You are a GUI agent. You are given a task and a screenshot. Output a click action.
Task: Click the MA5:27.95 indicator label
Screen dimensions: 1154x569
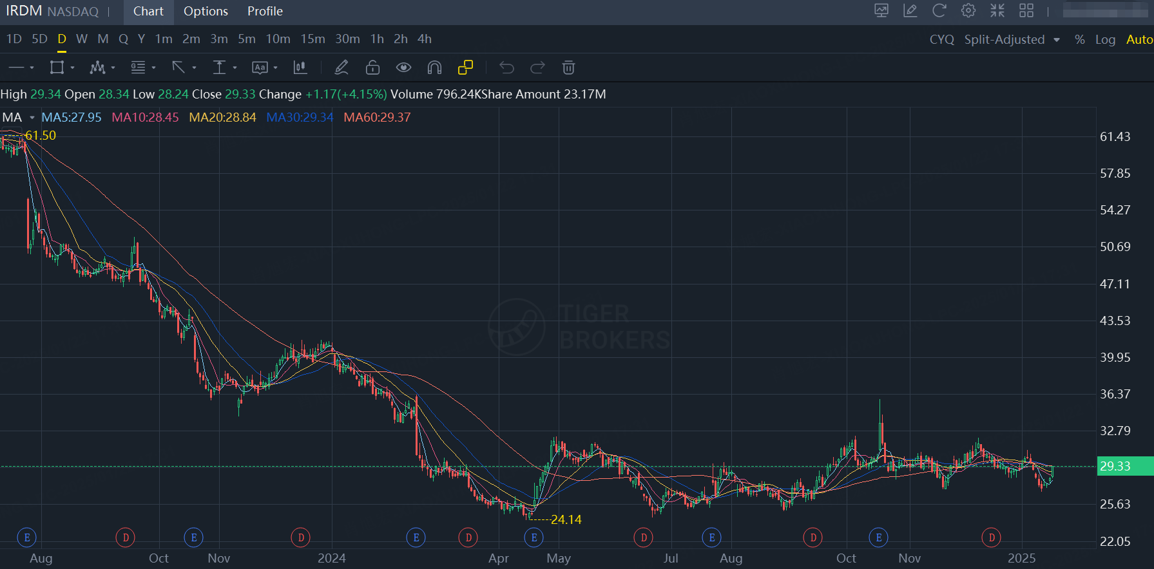click(x=72, y=117)
